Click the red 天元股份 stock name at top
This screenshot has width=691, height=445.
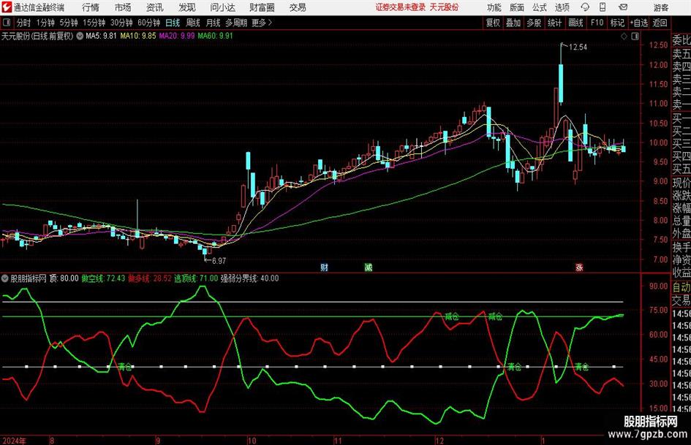pyautogui.click(x=445, y=7)
